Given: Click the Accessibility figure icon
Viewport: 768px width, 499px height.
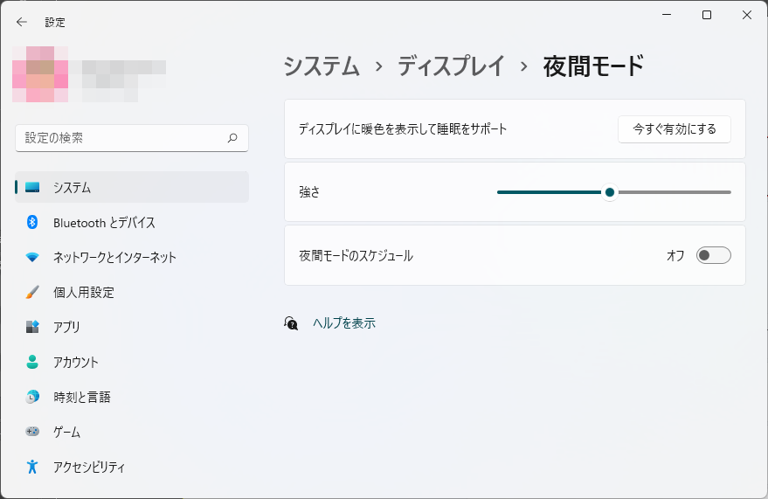Looking at the screenshot, I should 32,467.
